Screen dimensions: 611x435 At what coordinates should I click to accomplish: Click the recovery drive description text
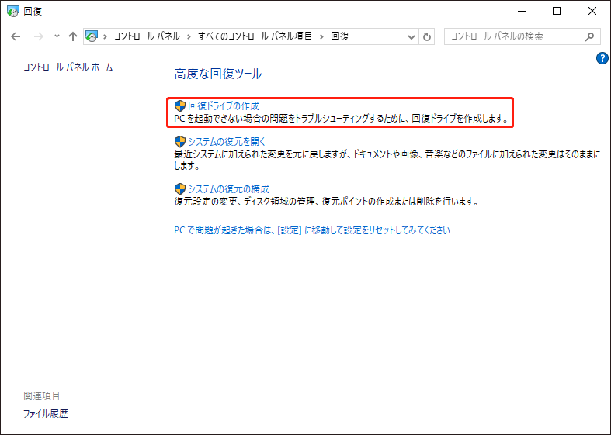[342, 119]
